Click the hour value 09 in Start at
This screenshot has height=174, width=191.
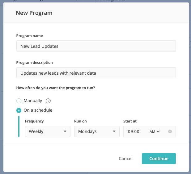click(x=130, y=131)
